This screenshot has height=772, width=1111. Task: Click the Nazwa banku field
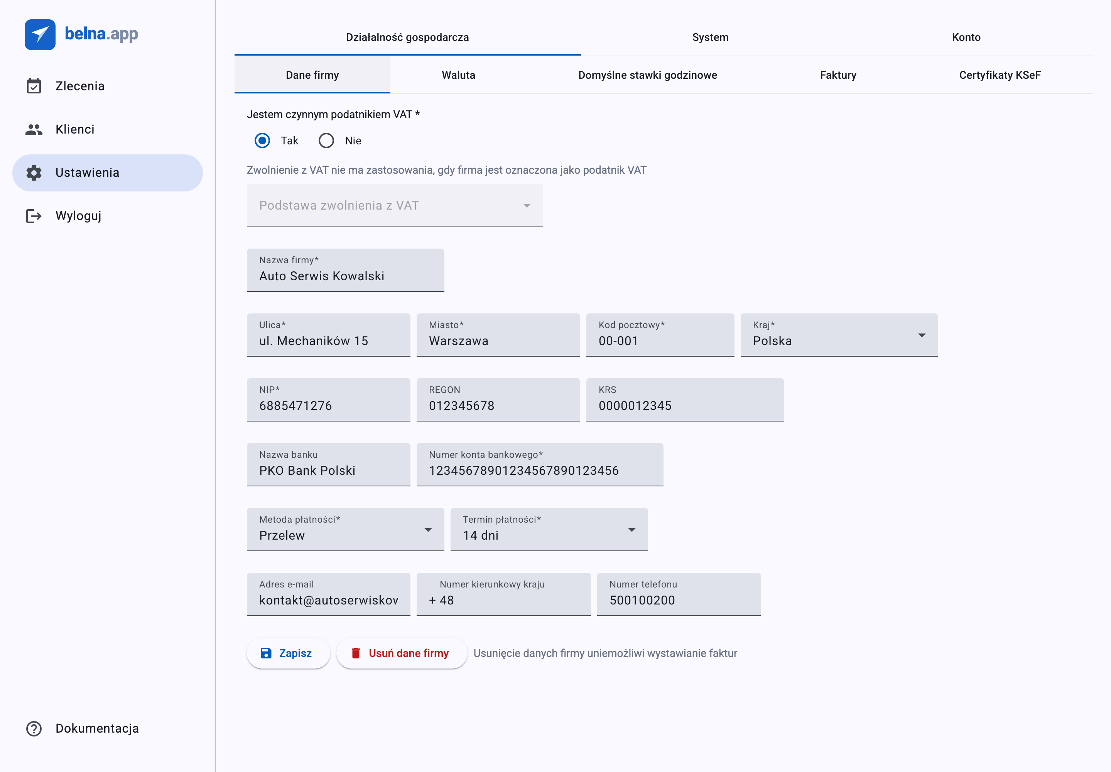(328, 464)
